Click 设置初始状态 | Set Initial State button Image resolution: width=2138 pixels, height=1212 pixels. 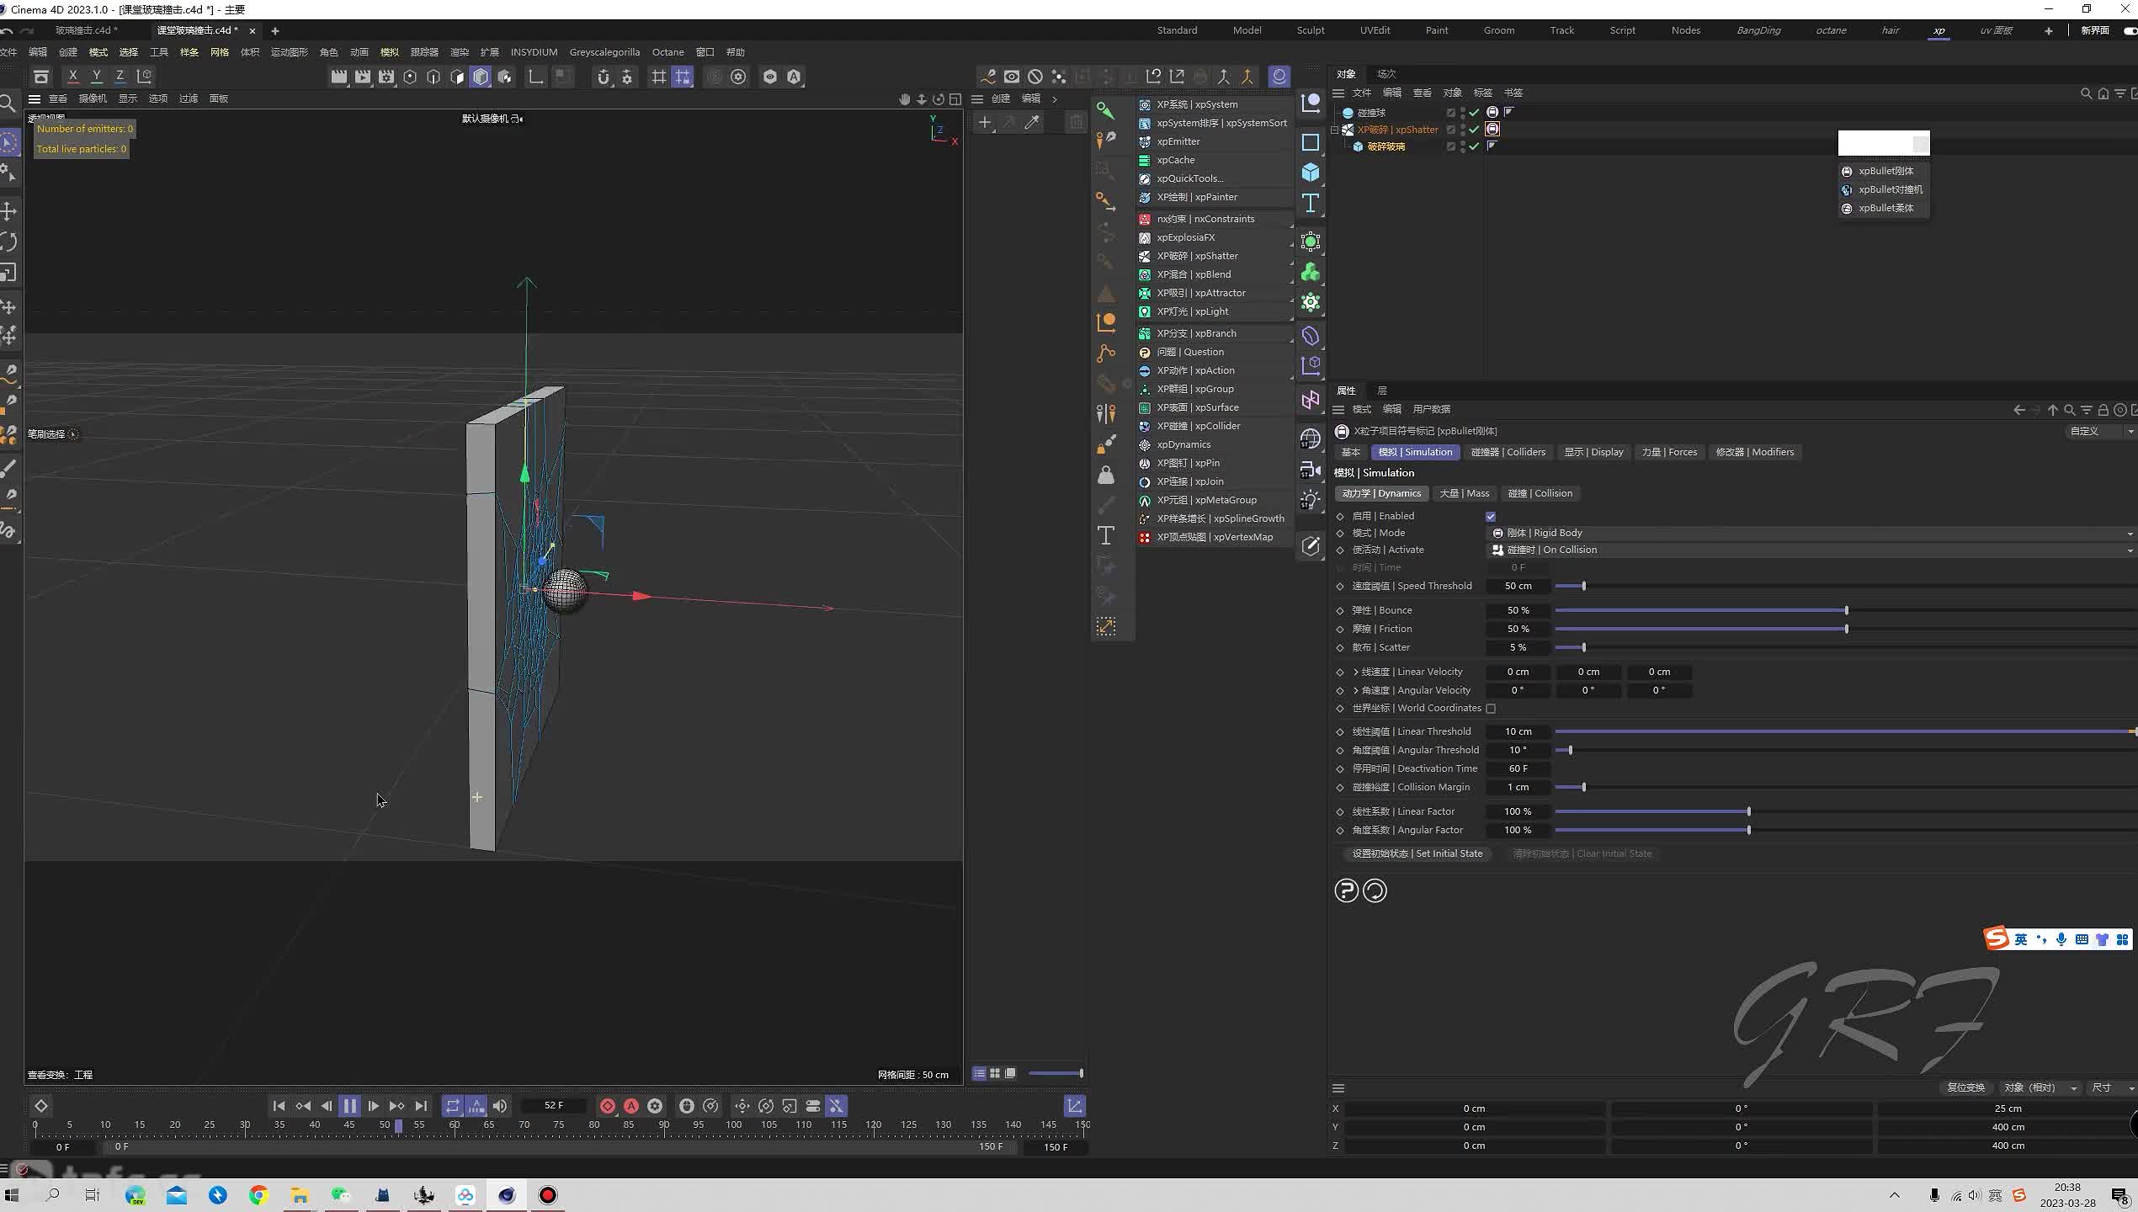point(1417,853)
